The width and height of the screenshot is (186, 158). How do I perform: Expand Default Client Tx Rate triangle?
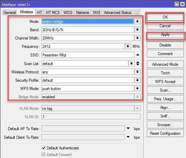point(128,137)
